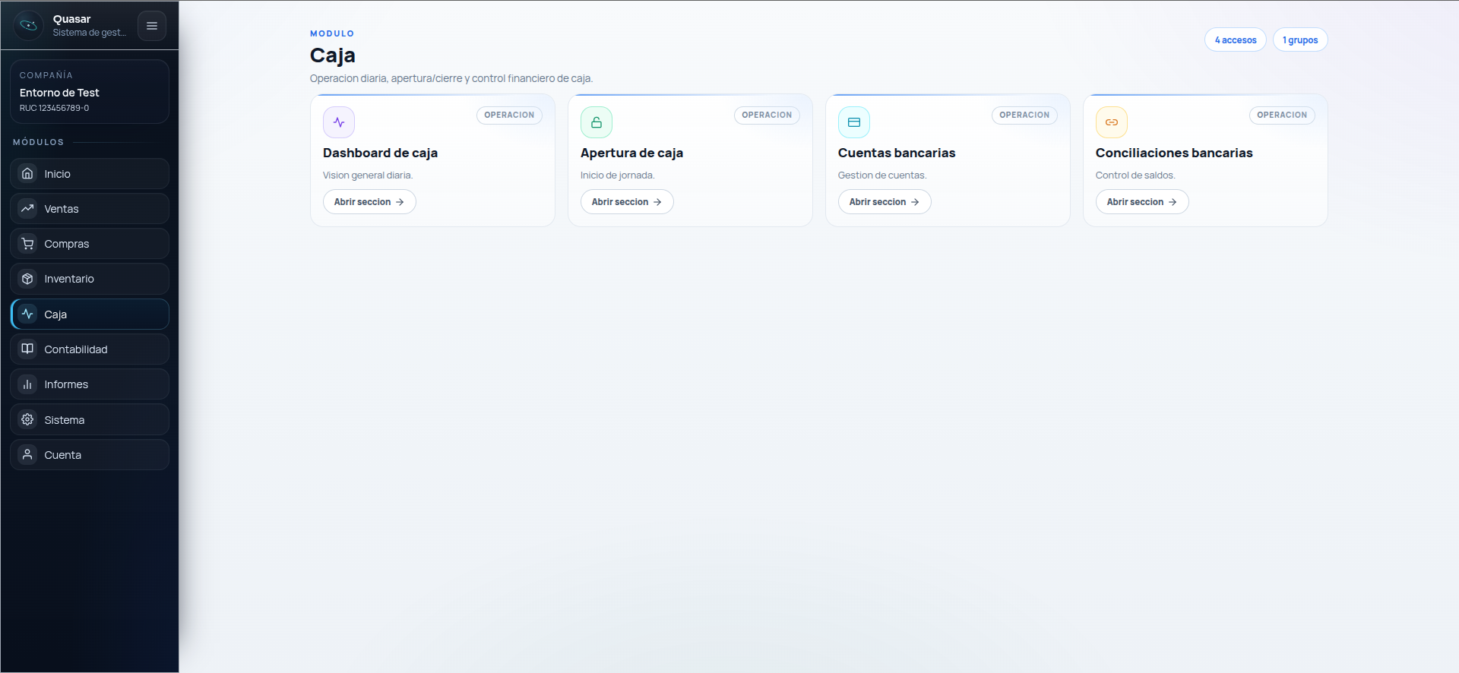Image resolution: width=1459 pixels, height=673 pixels.
Task: Click the MODULO label above the heading
Action: pyautogui.click(x=332, y=33)
